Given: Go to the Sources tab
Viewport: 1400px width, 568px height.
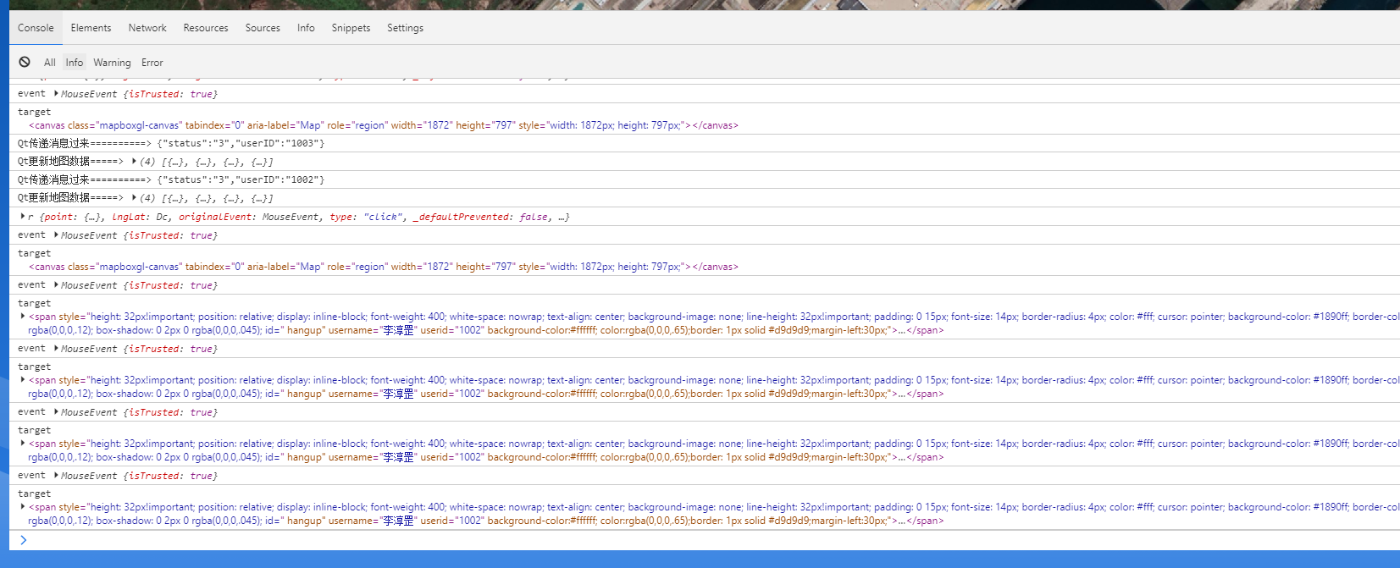Looking at the screenshot, I should (263, 28).
